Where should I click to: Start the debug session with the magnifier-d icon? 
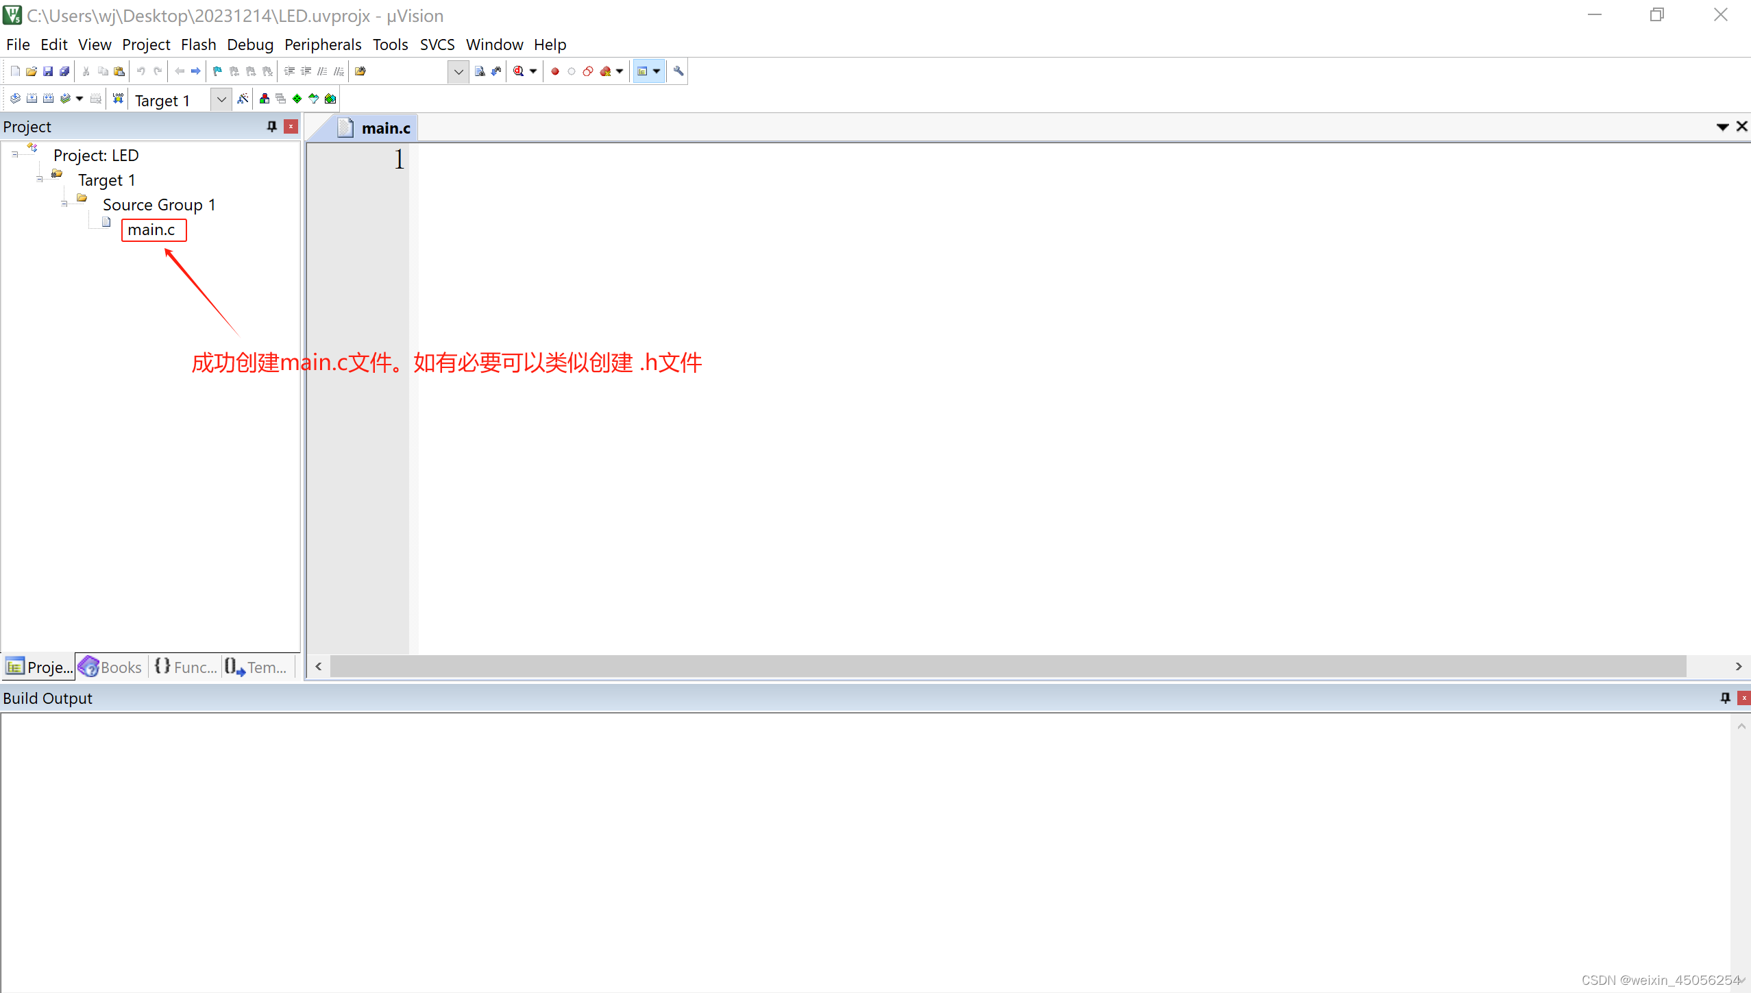click(x=519, y=71)
